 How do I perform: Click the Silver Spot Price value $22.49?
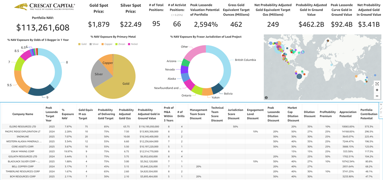click(131, 25)
